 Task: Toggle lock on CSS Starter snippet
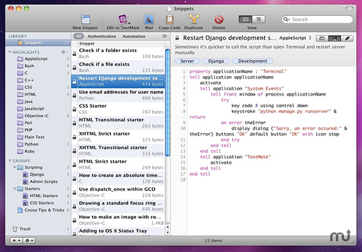tap(74, 109)
